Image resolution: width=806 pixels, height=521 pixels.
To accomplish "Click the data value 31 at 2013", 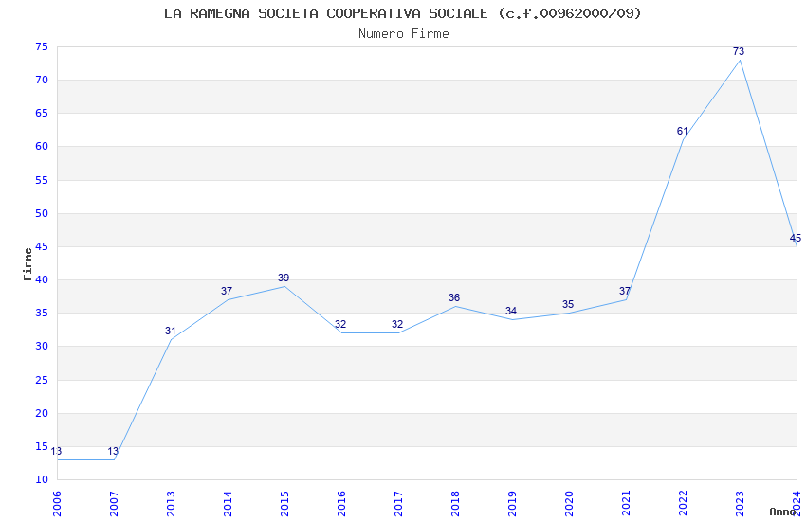I will pos(171,332).
